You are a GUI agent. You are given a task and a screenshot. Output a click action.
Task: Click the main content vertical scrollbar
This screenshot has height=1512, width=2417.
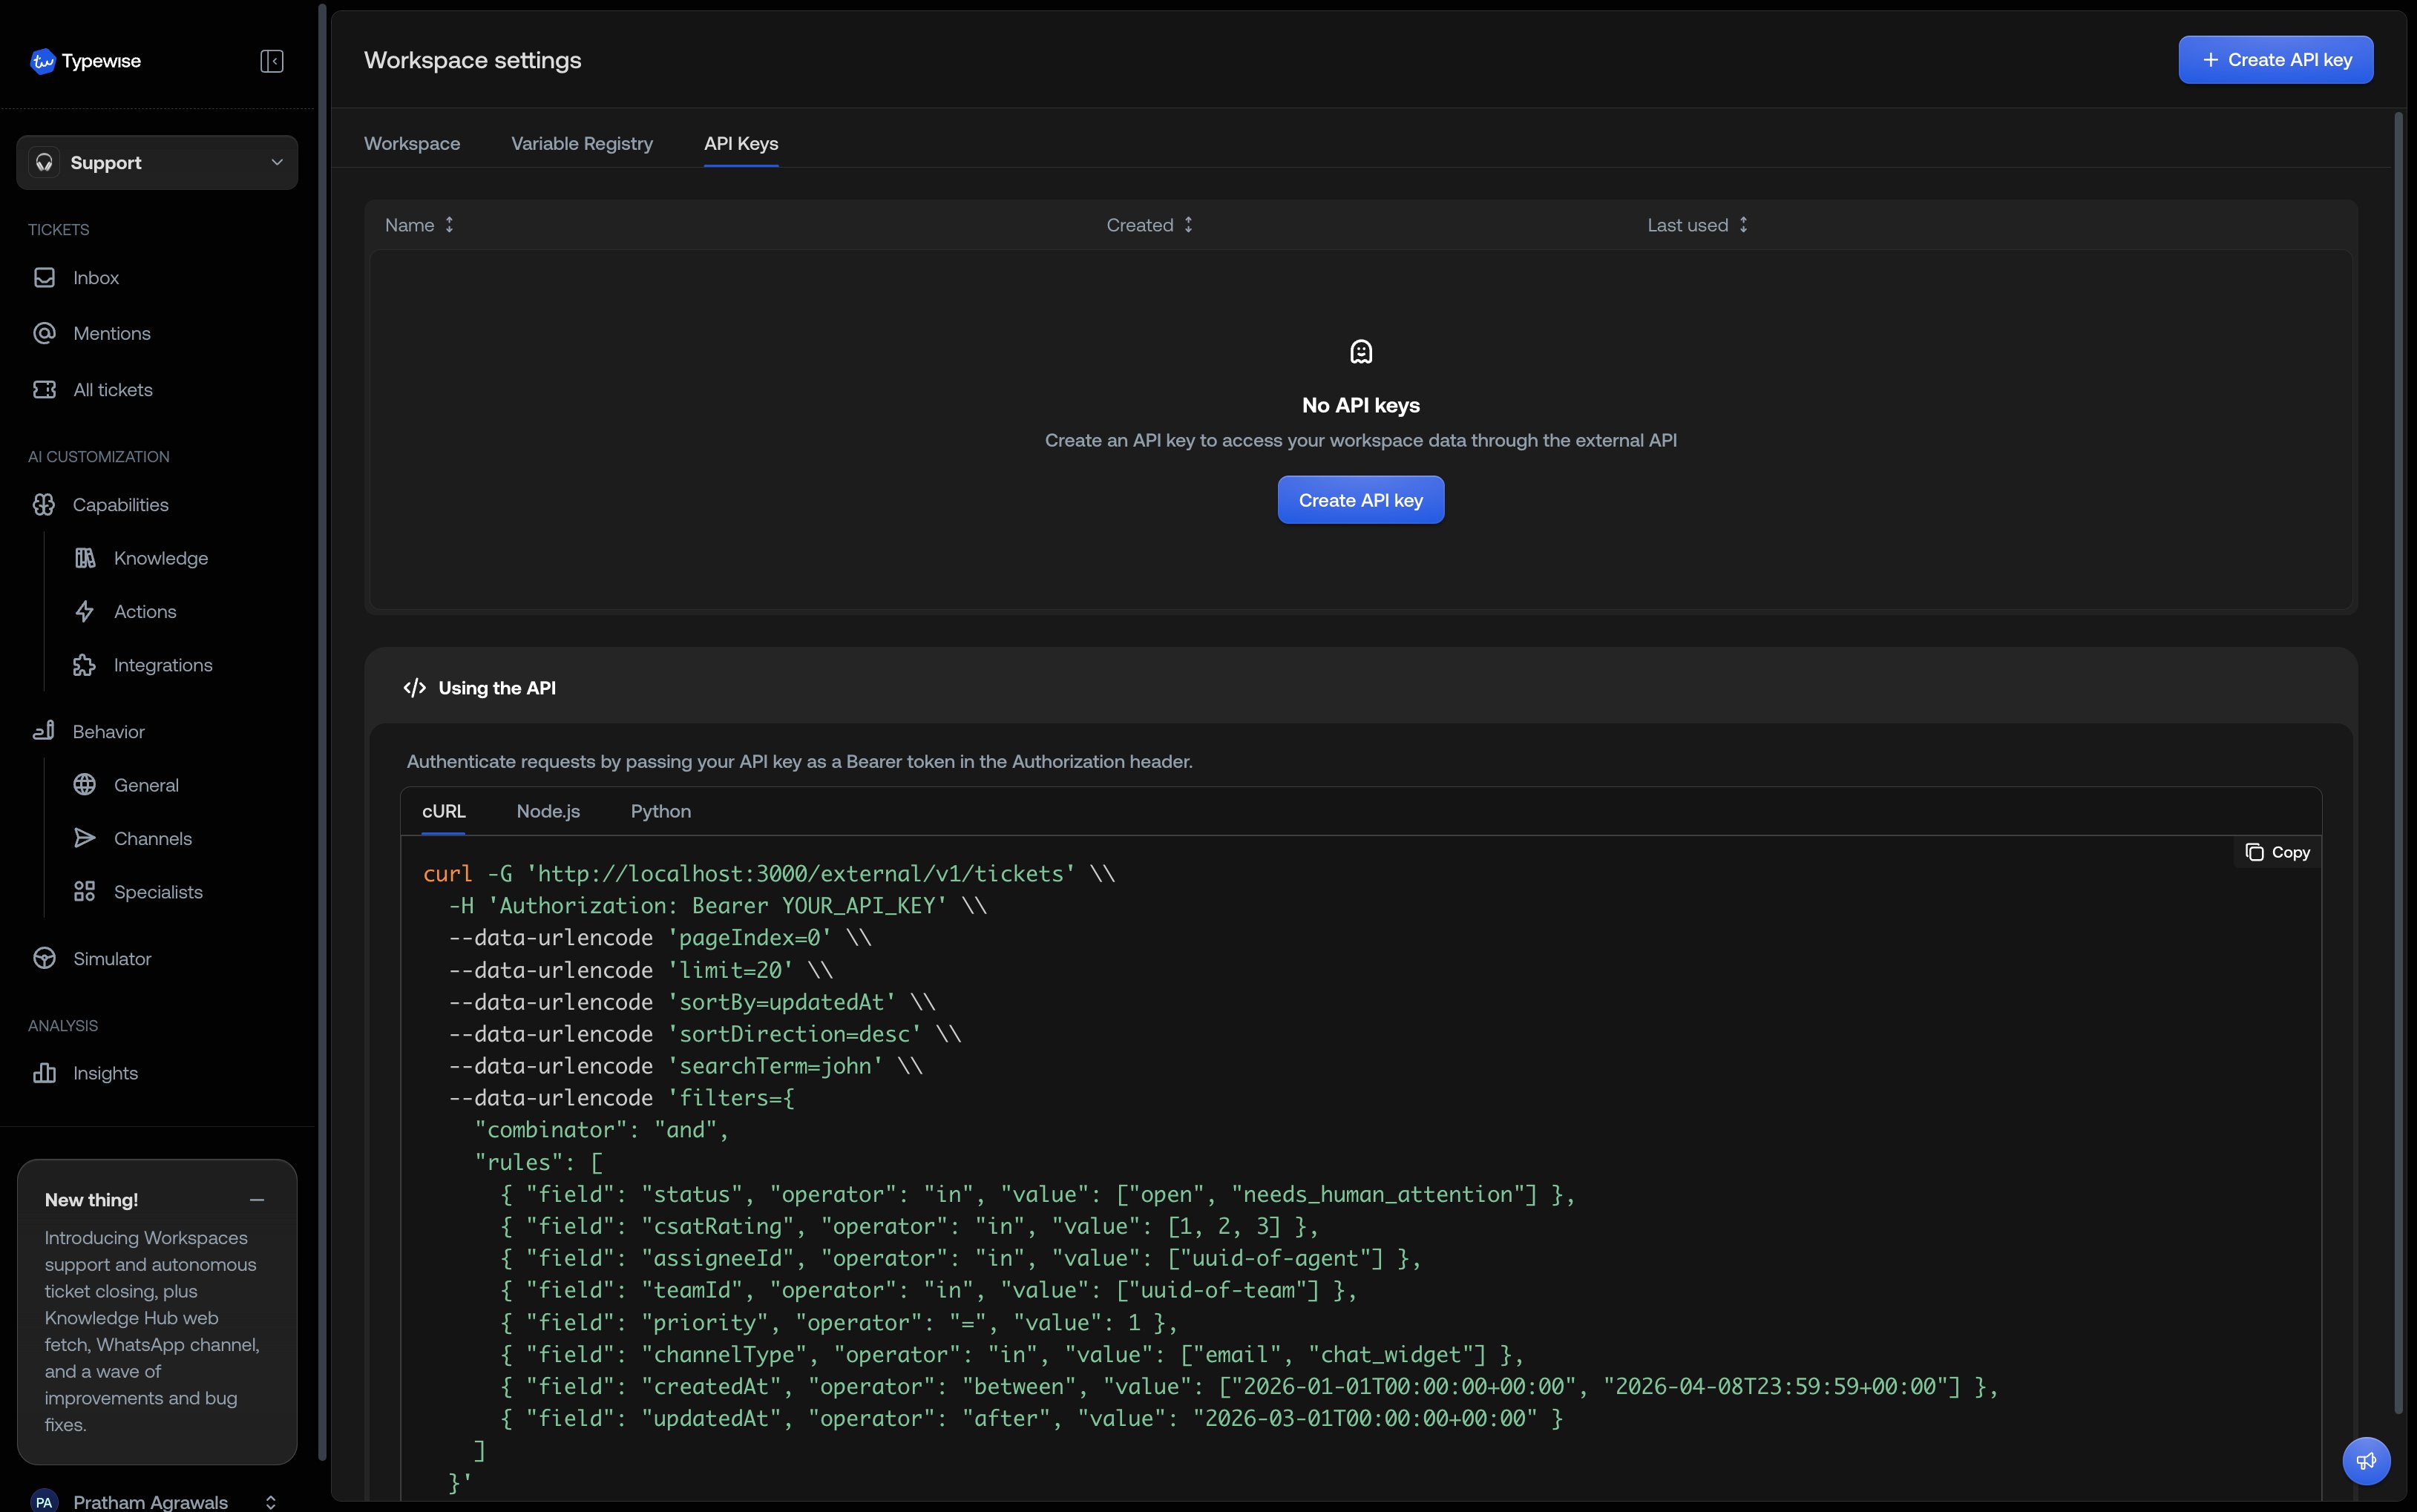(x=2398, y=761)
